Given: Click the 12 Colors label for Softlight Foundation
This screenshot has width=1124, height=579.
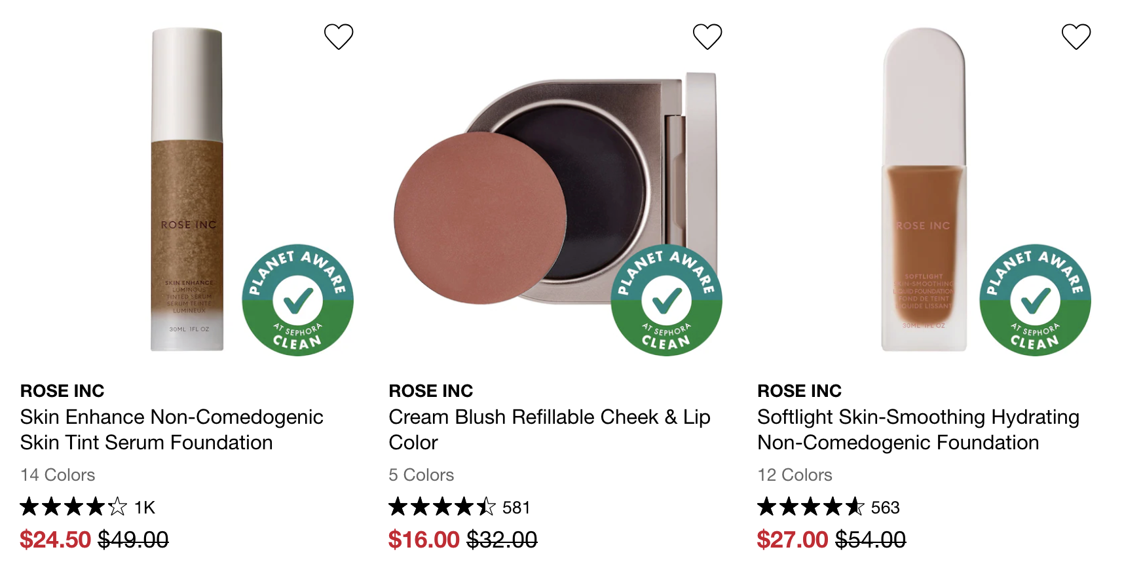Looking at the screenshot, I should 795,475.
